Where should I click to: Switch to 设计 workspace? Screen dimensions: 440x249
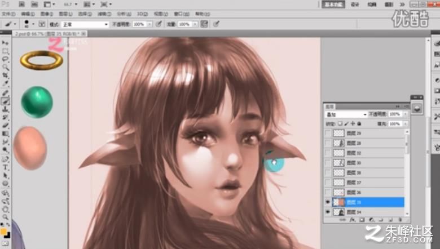pyautogui.click(x=355, y=5)
